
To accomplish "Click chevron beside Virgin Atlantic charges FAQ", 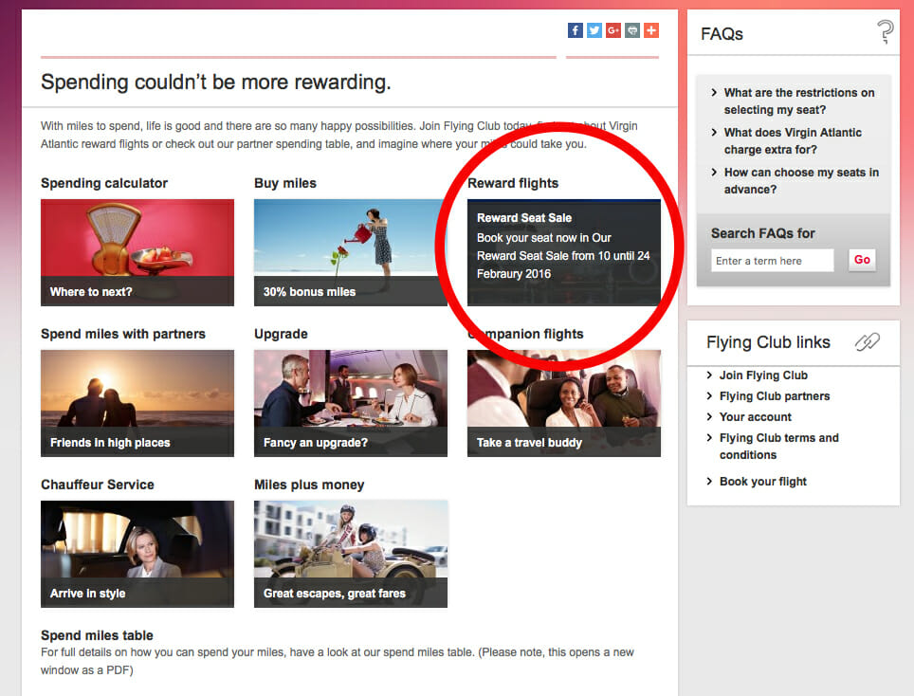I will tap(714, 133).
